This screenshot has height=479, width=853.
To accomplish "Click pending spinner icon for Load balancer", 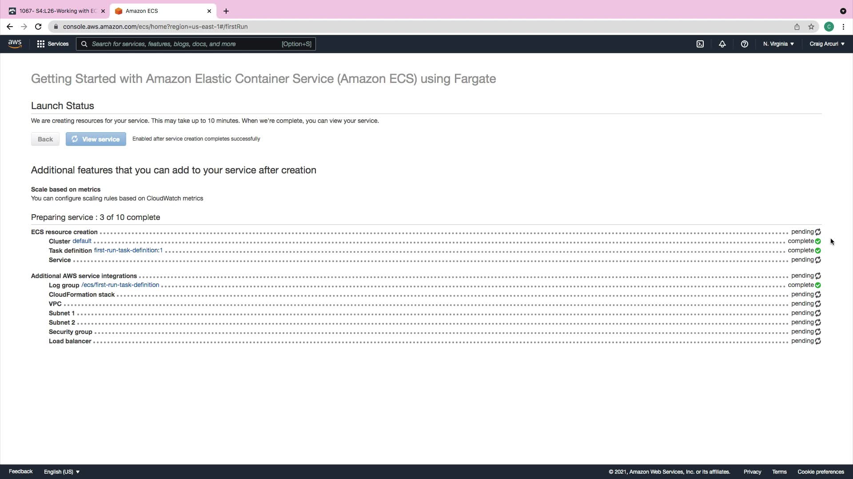I will pos(818,341).
